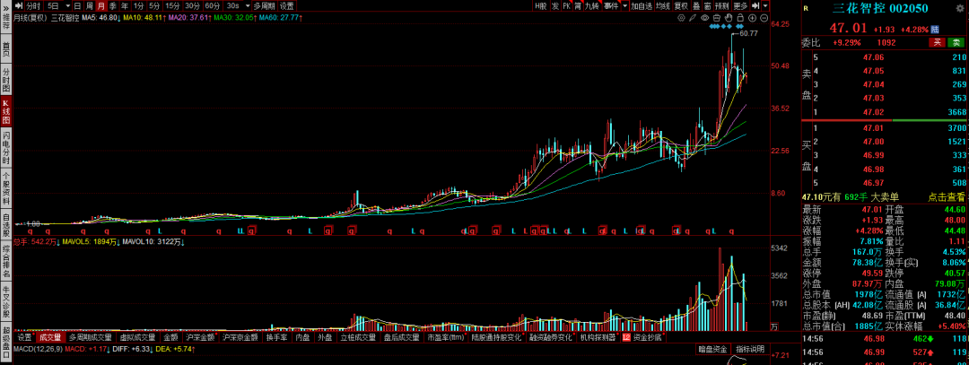Select the drawing pen tool icon
The image size is (969, 365).
[x=693, y=17]
